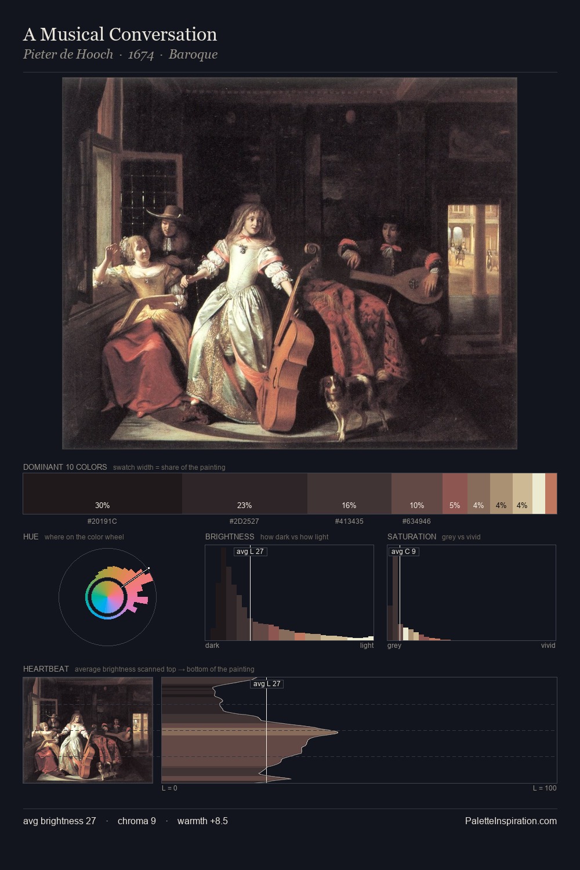580x870 pixels.
Task: Click the "light" axis label
Action: (367, 646)
